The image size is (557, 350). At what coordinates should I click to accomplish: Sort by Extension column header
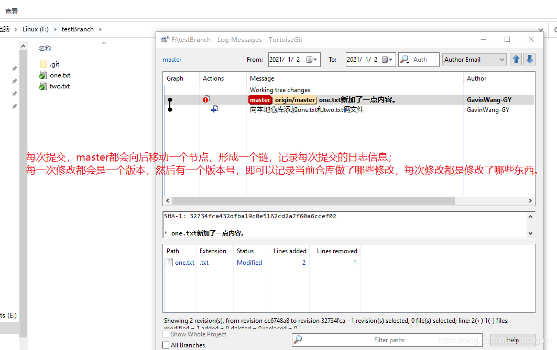coord(213,251)
